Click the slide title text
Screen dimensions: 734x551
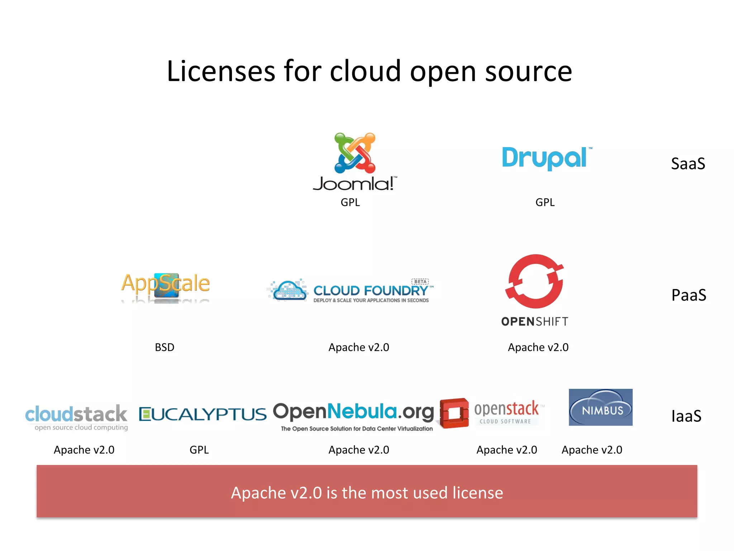click(369, 71)
